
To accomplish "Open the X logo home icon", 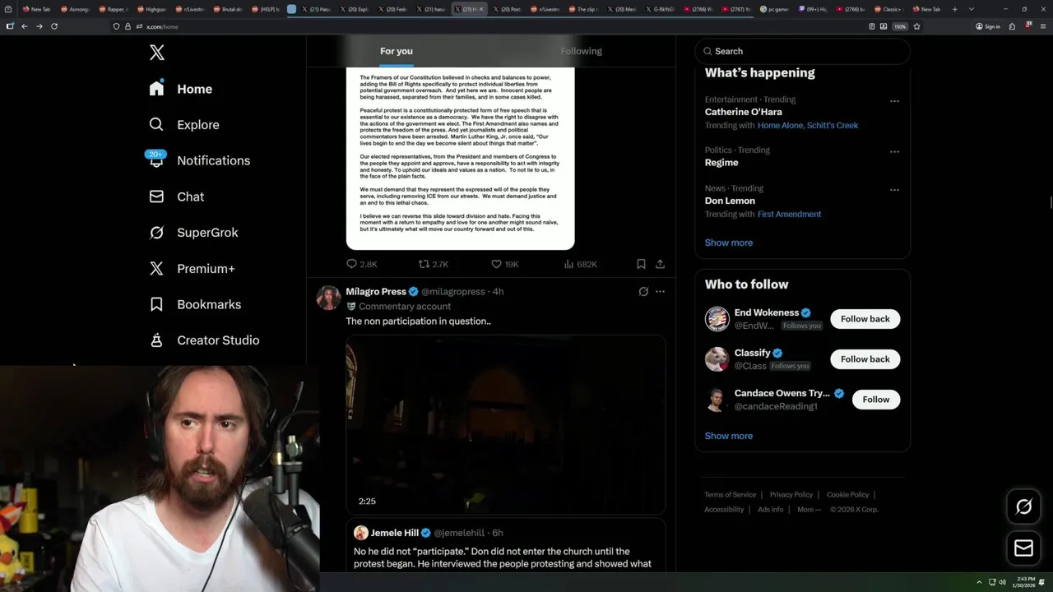I will coord(157,53).
